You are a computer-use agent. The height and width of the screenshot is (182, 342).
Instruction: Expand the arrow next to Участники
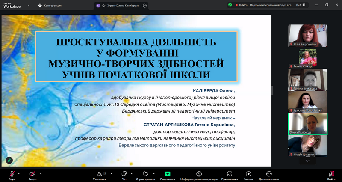112,173
